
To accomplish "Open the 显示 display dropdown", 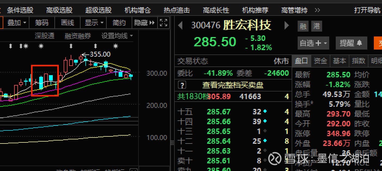I will pyautogui.click(x=94, y=23).
